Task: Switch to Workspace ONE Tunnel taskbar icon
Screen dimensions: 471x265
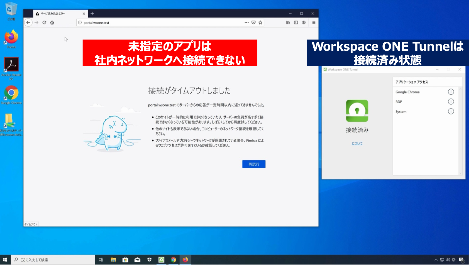Action: pos(161,260)
